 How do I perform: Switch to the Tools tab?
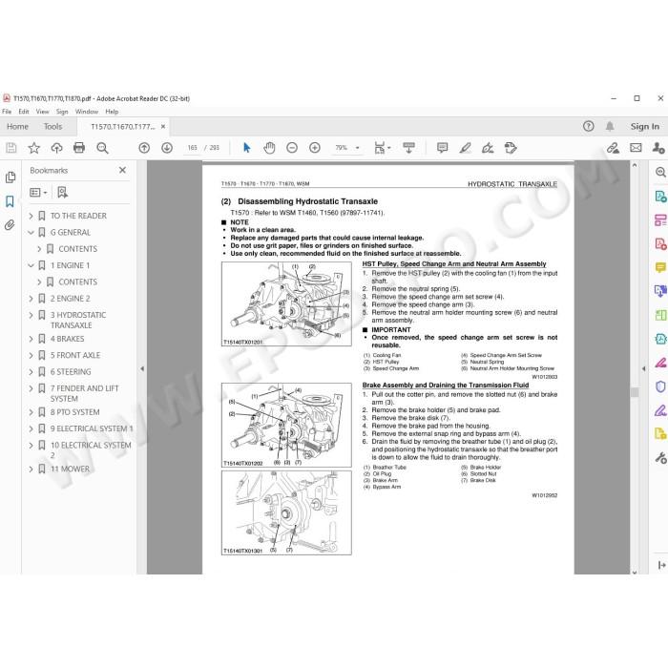[52, 127]
